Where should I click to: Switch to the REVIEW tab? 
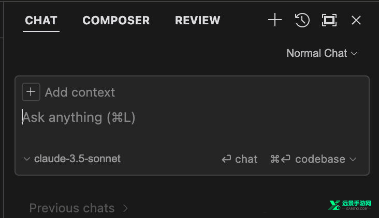[x=197, y=21]
